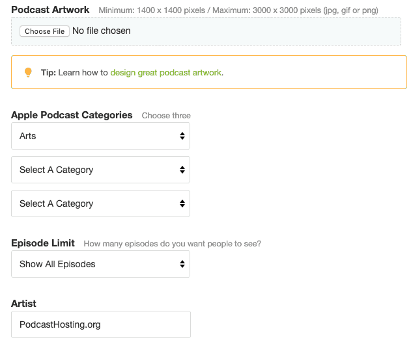The width and height of the screenshot is (411, 342).
Task: Click the Episode Limit heading
Action: (43, 243)
